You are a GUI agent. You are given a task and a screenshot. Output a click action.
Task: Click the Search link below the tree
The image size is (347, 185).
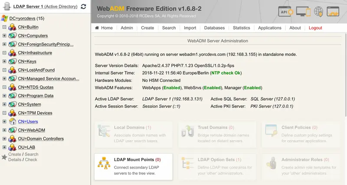(x=31, y=154)
